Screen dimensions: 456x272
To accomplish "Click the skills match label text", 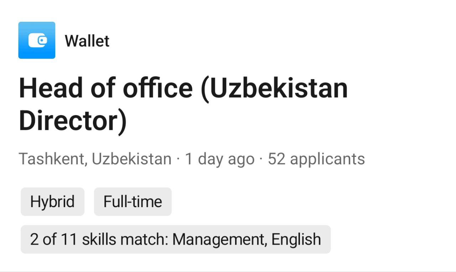I will click(x=125, y=240).
